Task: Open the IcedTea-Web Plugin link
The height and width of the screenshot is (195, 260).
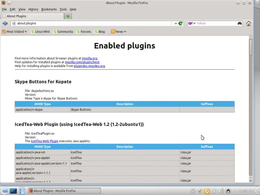Action: [45, 141]
